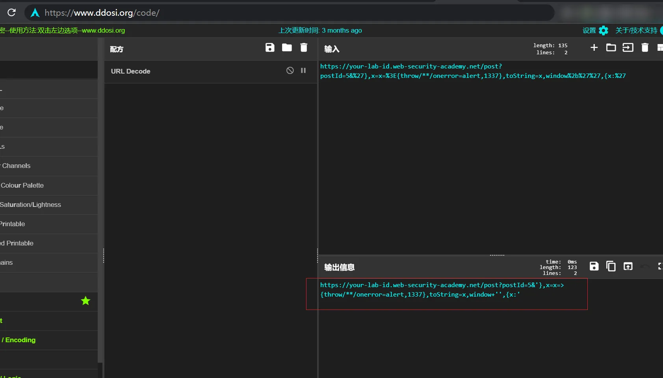663x378 pixels.
Task: Click the input length 135 indicator
Action: tap(550, 46)
